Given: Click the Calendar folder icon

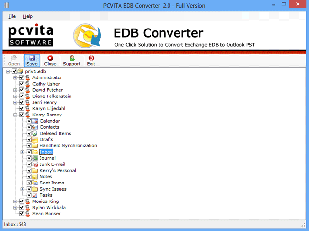Looking at the screenshot, I should point(35,121).
